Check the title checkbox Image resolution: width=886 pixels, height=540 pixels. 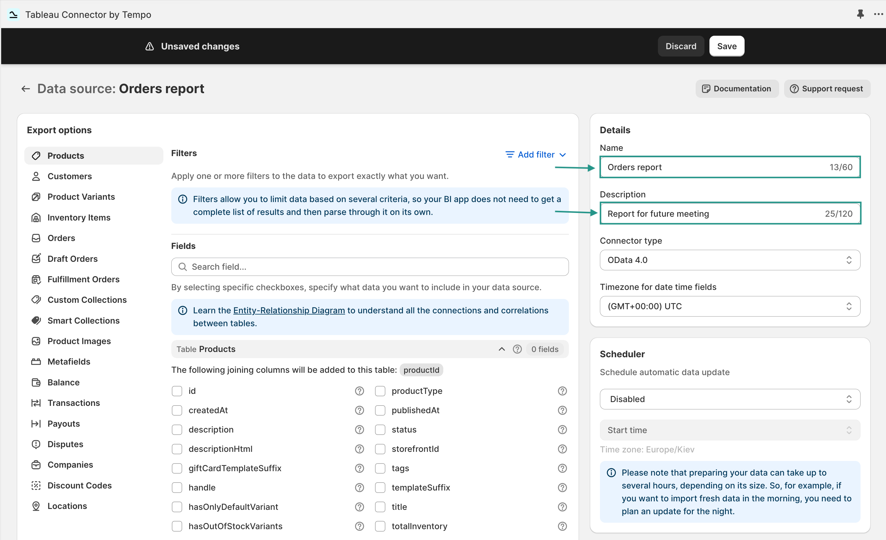tap(380, 507)
